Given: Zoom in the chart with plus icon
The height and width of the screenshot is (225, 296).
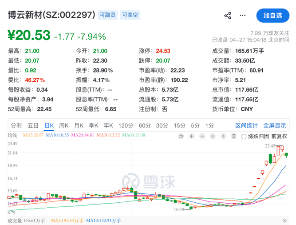Looking at the screenshot, I should coord(192,136).
